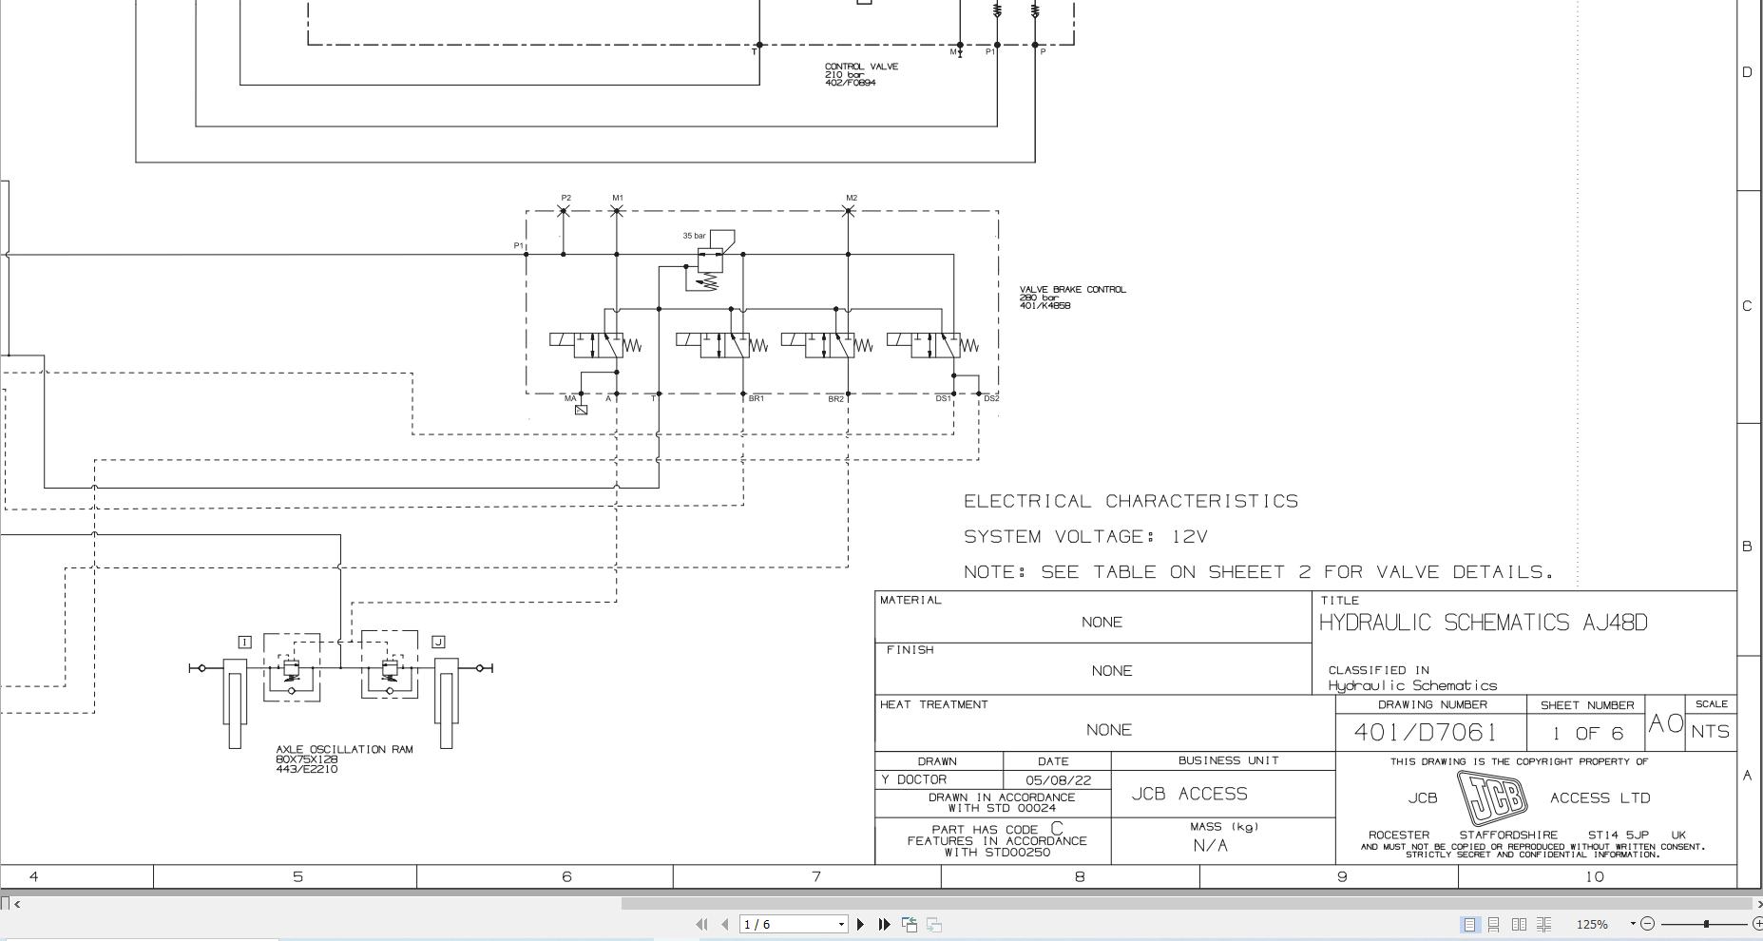
Task: Jump to last page
Action: [x=884, y=924]
